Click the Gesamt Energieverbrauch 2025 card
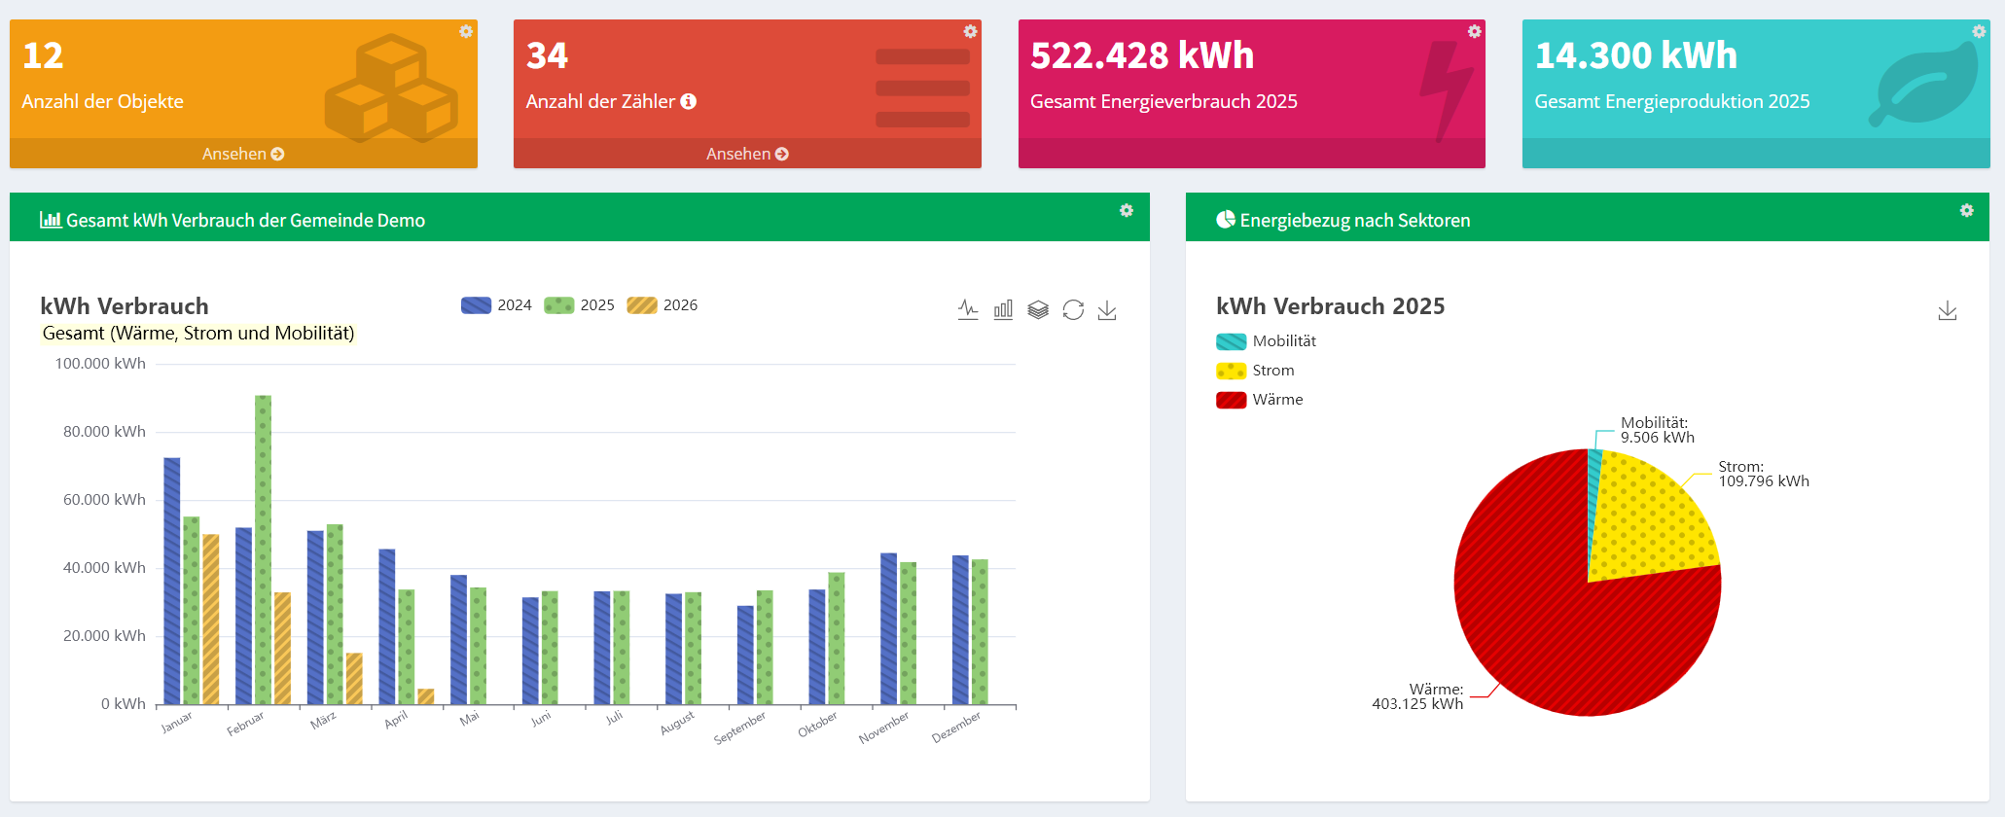 click(1251, 93)
